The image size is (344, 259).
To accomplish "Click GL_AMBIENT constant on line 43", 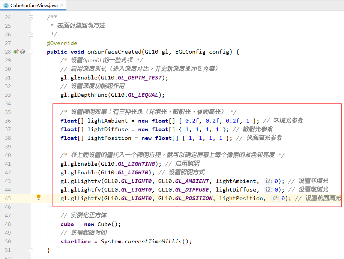I will [192, 181].
